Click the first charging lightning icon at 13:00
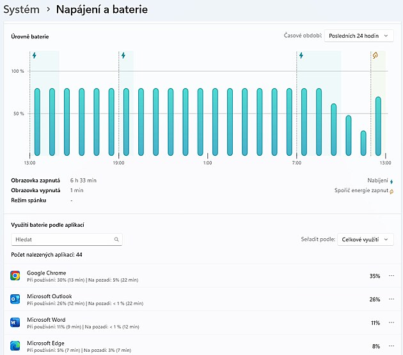 (x=35, y=56)
